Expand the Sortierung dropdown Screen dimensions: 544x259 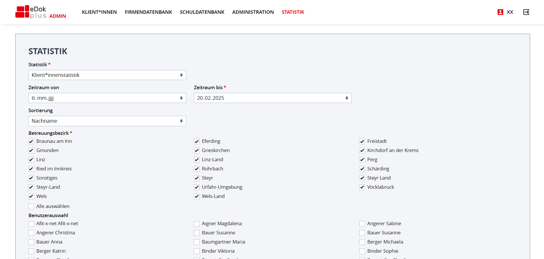coord(107,121)
